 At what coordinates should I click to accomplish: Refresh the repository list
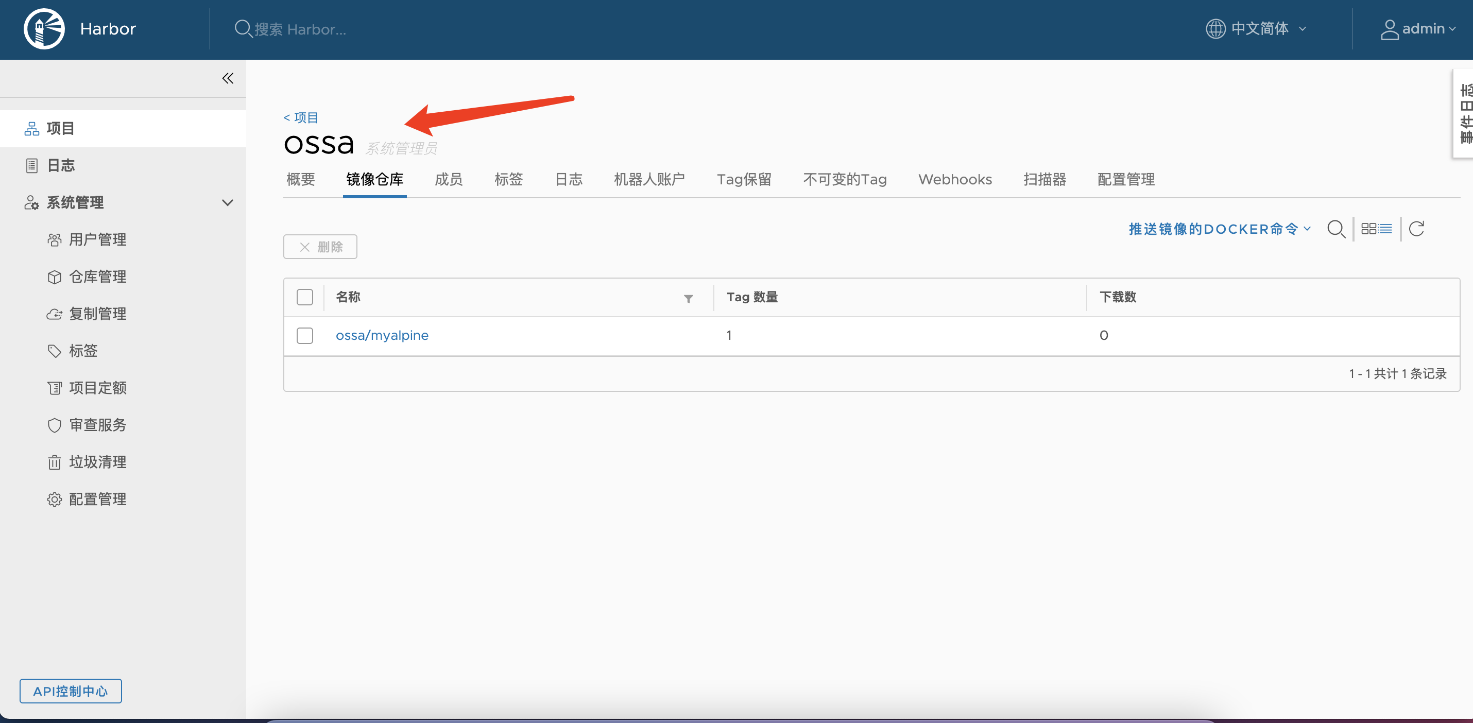[x=1416, y=229]
